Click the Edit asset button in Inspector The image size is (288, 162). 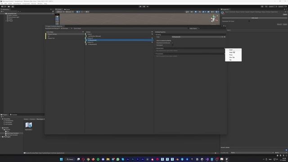(255, 18)
